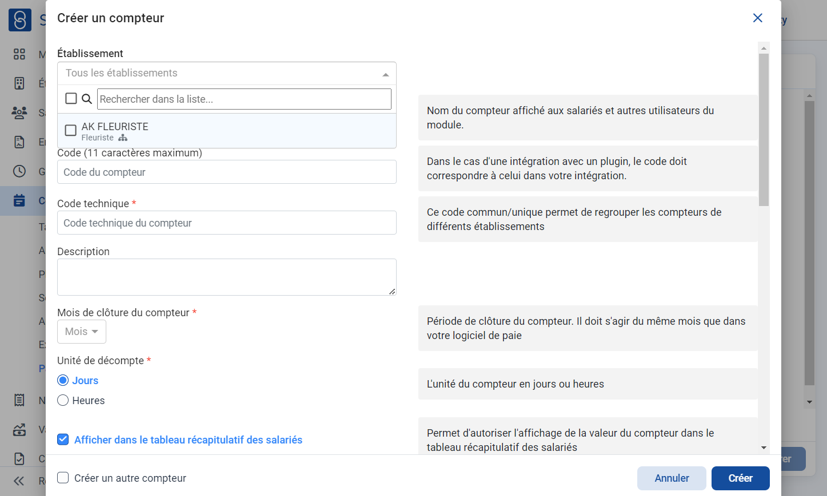Select the Jours radio button

pos(63,380)
